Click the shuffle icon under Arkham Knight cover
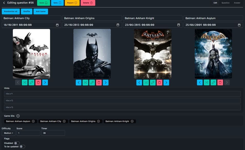The width and height of the screenshot is (245, 150). point(146,82)
